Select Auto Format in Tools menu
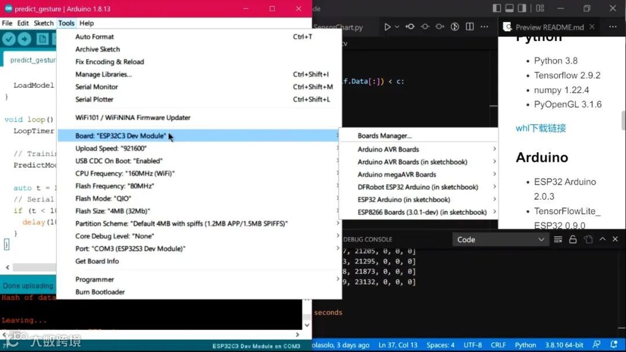This screenshot has width=626, height=352. (199, 36)
